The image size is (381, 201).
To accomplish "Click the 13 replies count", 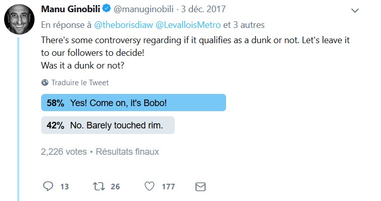I will 65,187.
